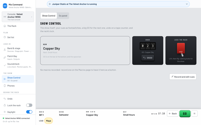The image size is (201, 125).
Task: Click the console link icon in selector
Action: coord(5,17)
